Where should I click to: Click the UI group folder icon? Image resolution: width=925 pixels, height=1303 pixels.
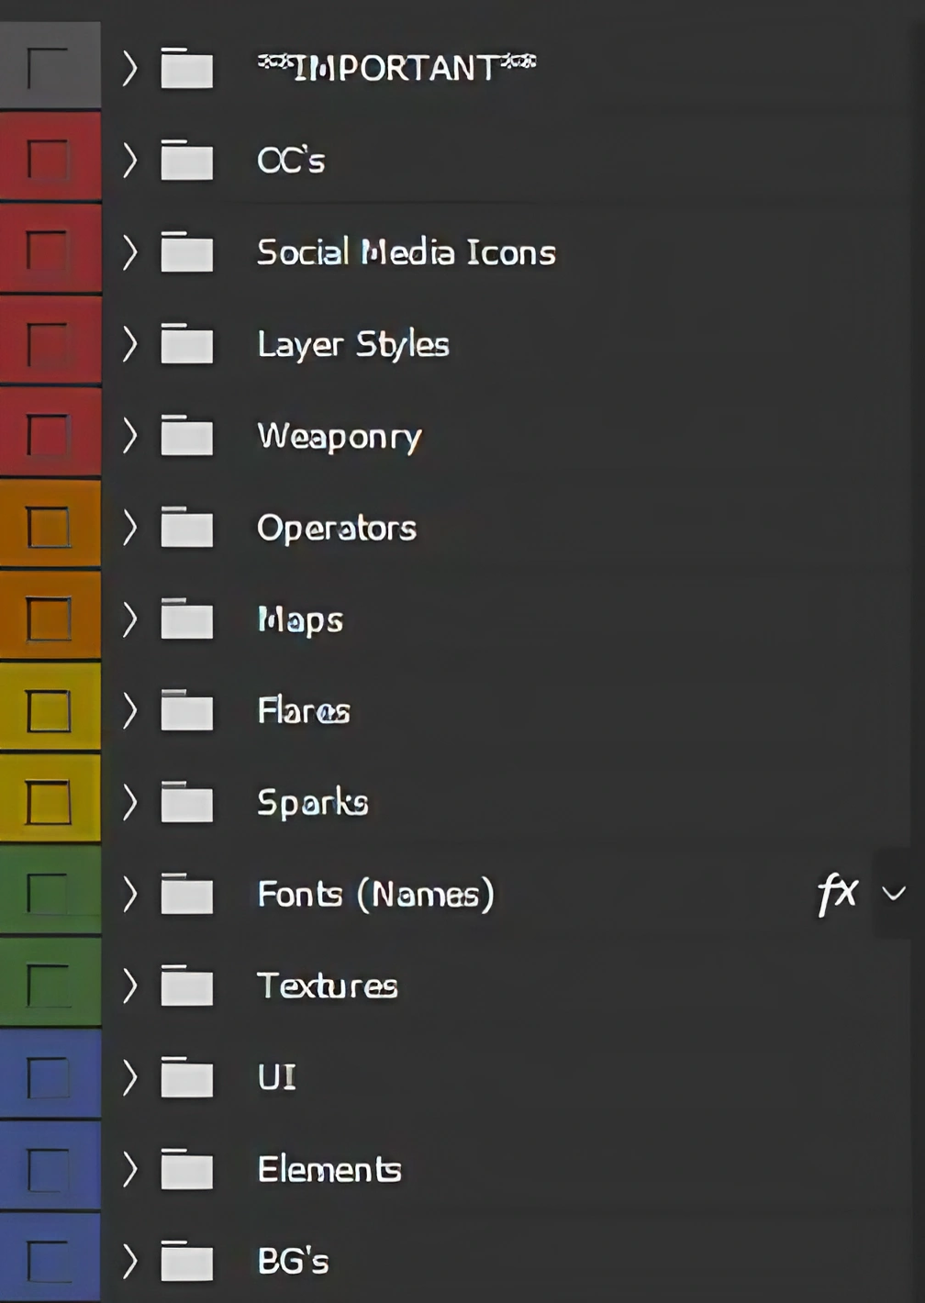click(187, 1077)
